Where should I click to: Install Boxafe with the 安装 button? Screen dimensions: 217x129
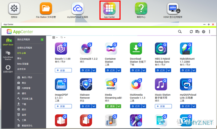[63, 70]
